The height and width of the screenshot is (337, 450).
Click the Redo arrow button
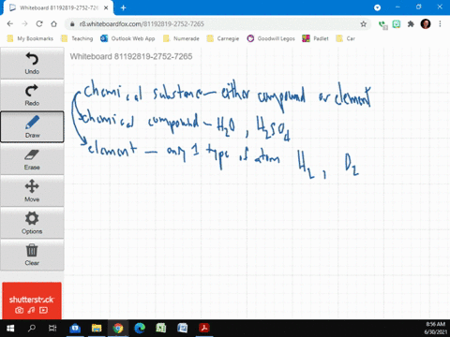[x=32, y=95]
